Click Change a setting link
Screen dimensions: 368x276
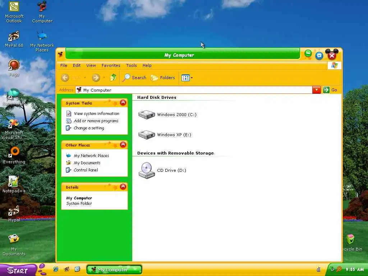click(x=85, y=128)
